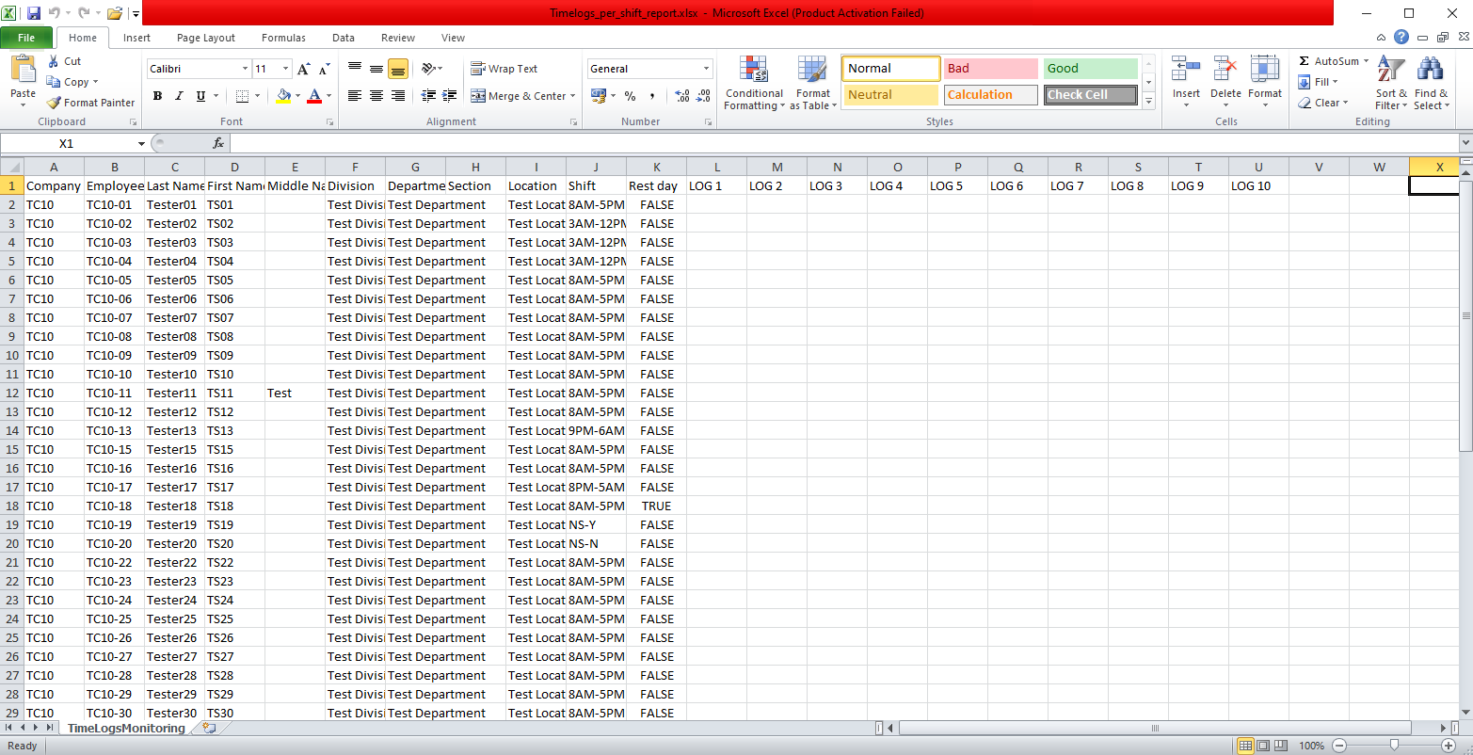Click the Excel Help question mark icon
The height and width of the screenshot is (755, 1473).
click(1401, 38)
